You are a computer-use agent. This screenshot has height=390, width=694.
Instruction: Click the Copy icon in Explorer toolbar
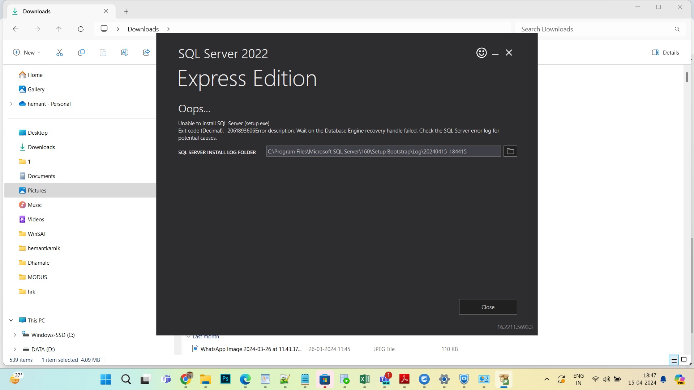point(81,53)
